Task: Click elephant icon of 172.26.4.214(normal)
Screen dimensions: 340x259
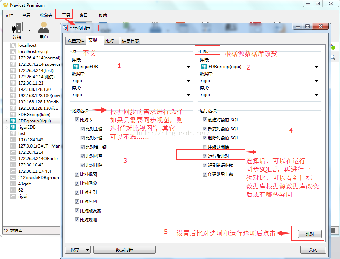Action: pos(13,58)
